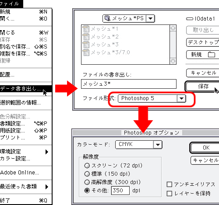Viewport: 219px width, 205px height.
Task: Select the 高解像度 (300 dpi) radio button
Action: click(87, 182)
